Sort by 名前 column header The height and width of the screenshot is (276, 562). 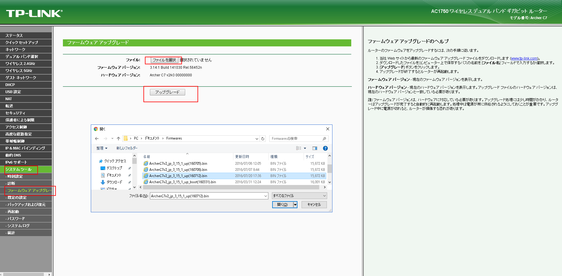pyautogui.click(x=188, y=156)
